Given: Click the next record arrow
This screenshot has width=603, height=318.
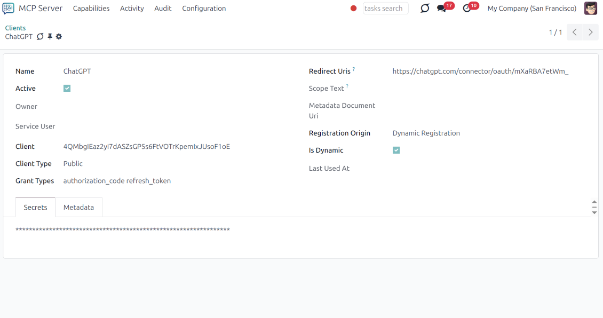Looking at the screenshot, I should pos(590,32).
